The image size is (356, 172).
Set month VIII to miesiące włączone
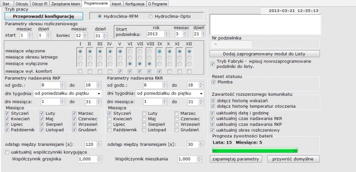click(150, 51)
